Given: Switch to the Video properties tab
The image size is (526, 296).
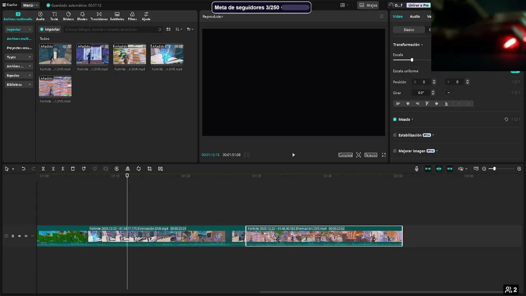Looking at the screenshot, I should click(x=398, y=16).
